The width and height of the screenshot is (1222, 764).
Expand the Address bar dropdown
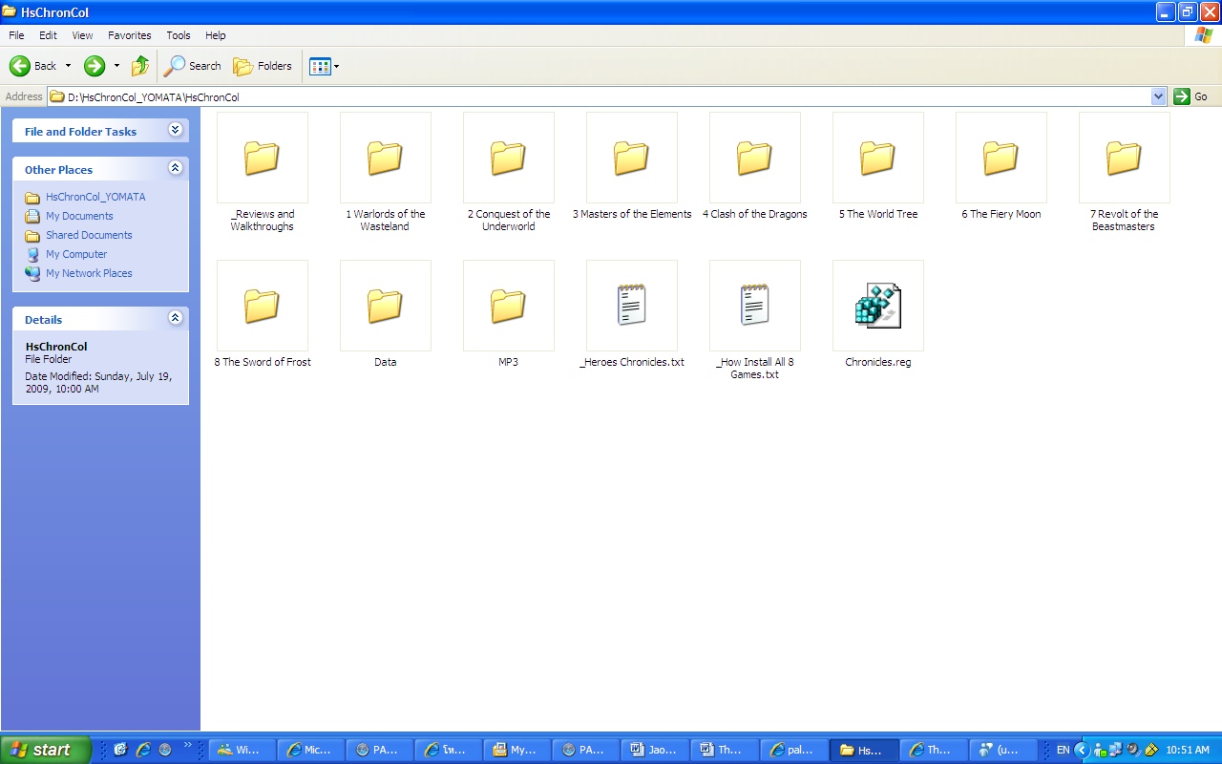pos(1159,96)
